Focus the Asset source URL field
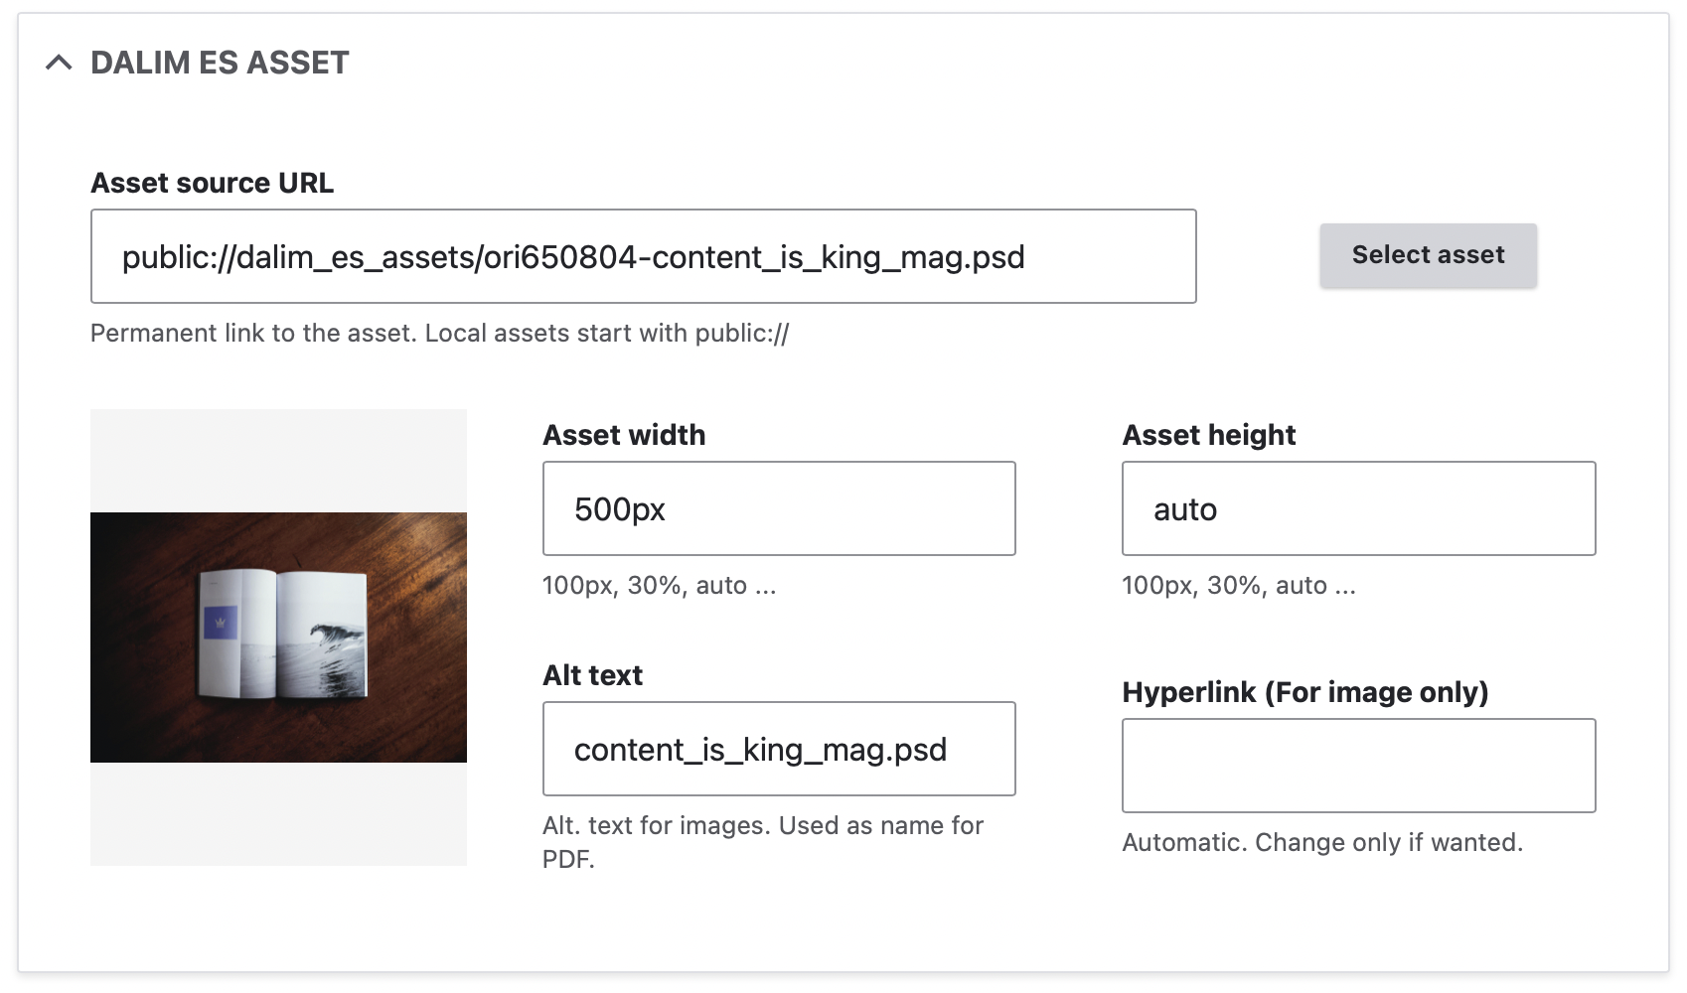 643,256
